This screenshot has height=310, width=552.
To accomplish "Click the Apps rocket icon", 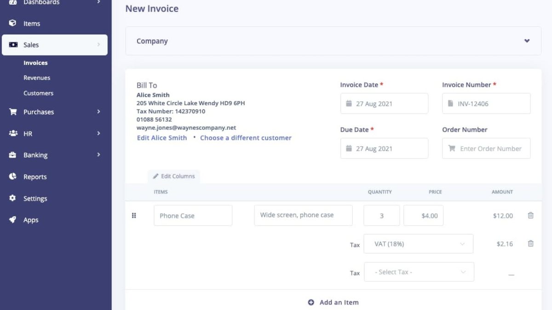I will (13, 220).
